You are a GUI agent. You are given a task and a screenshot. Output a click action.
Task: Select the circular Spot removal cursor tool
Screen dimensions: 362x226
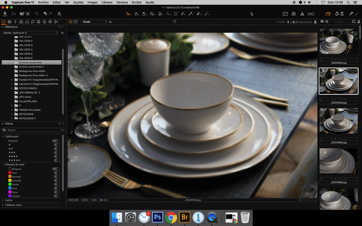pos(176,14)
